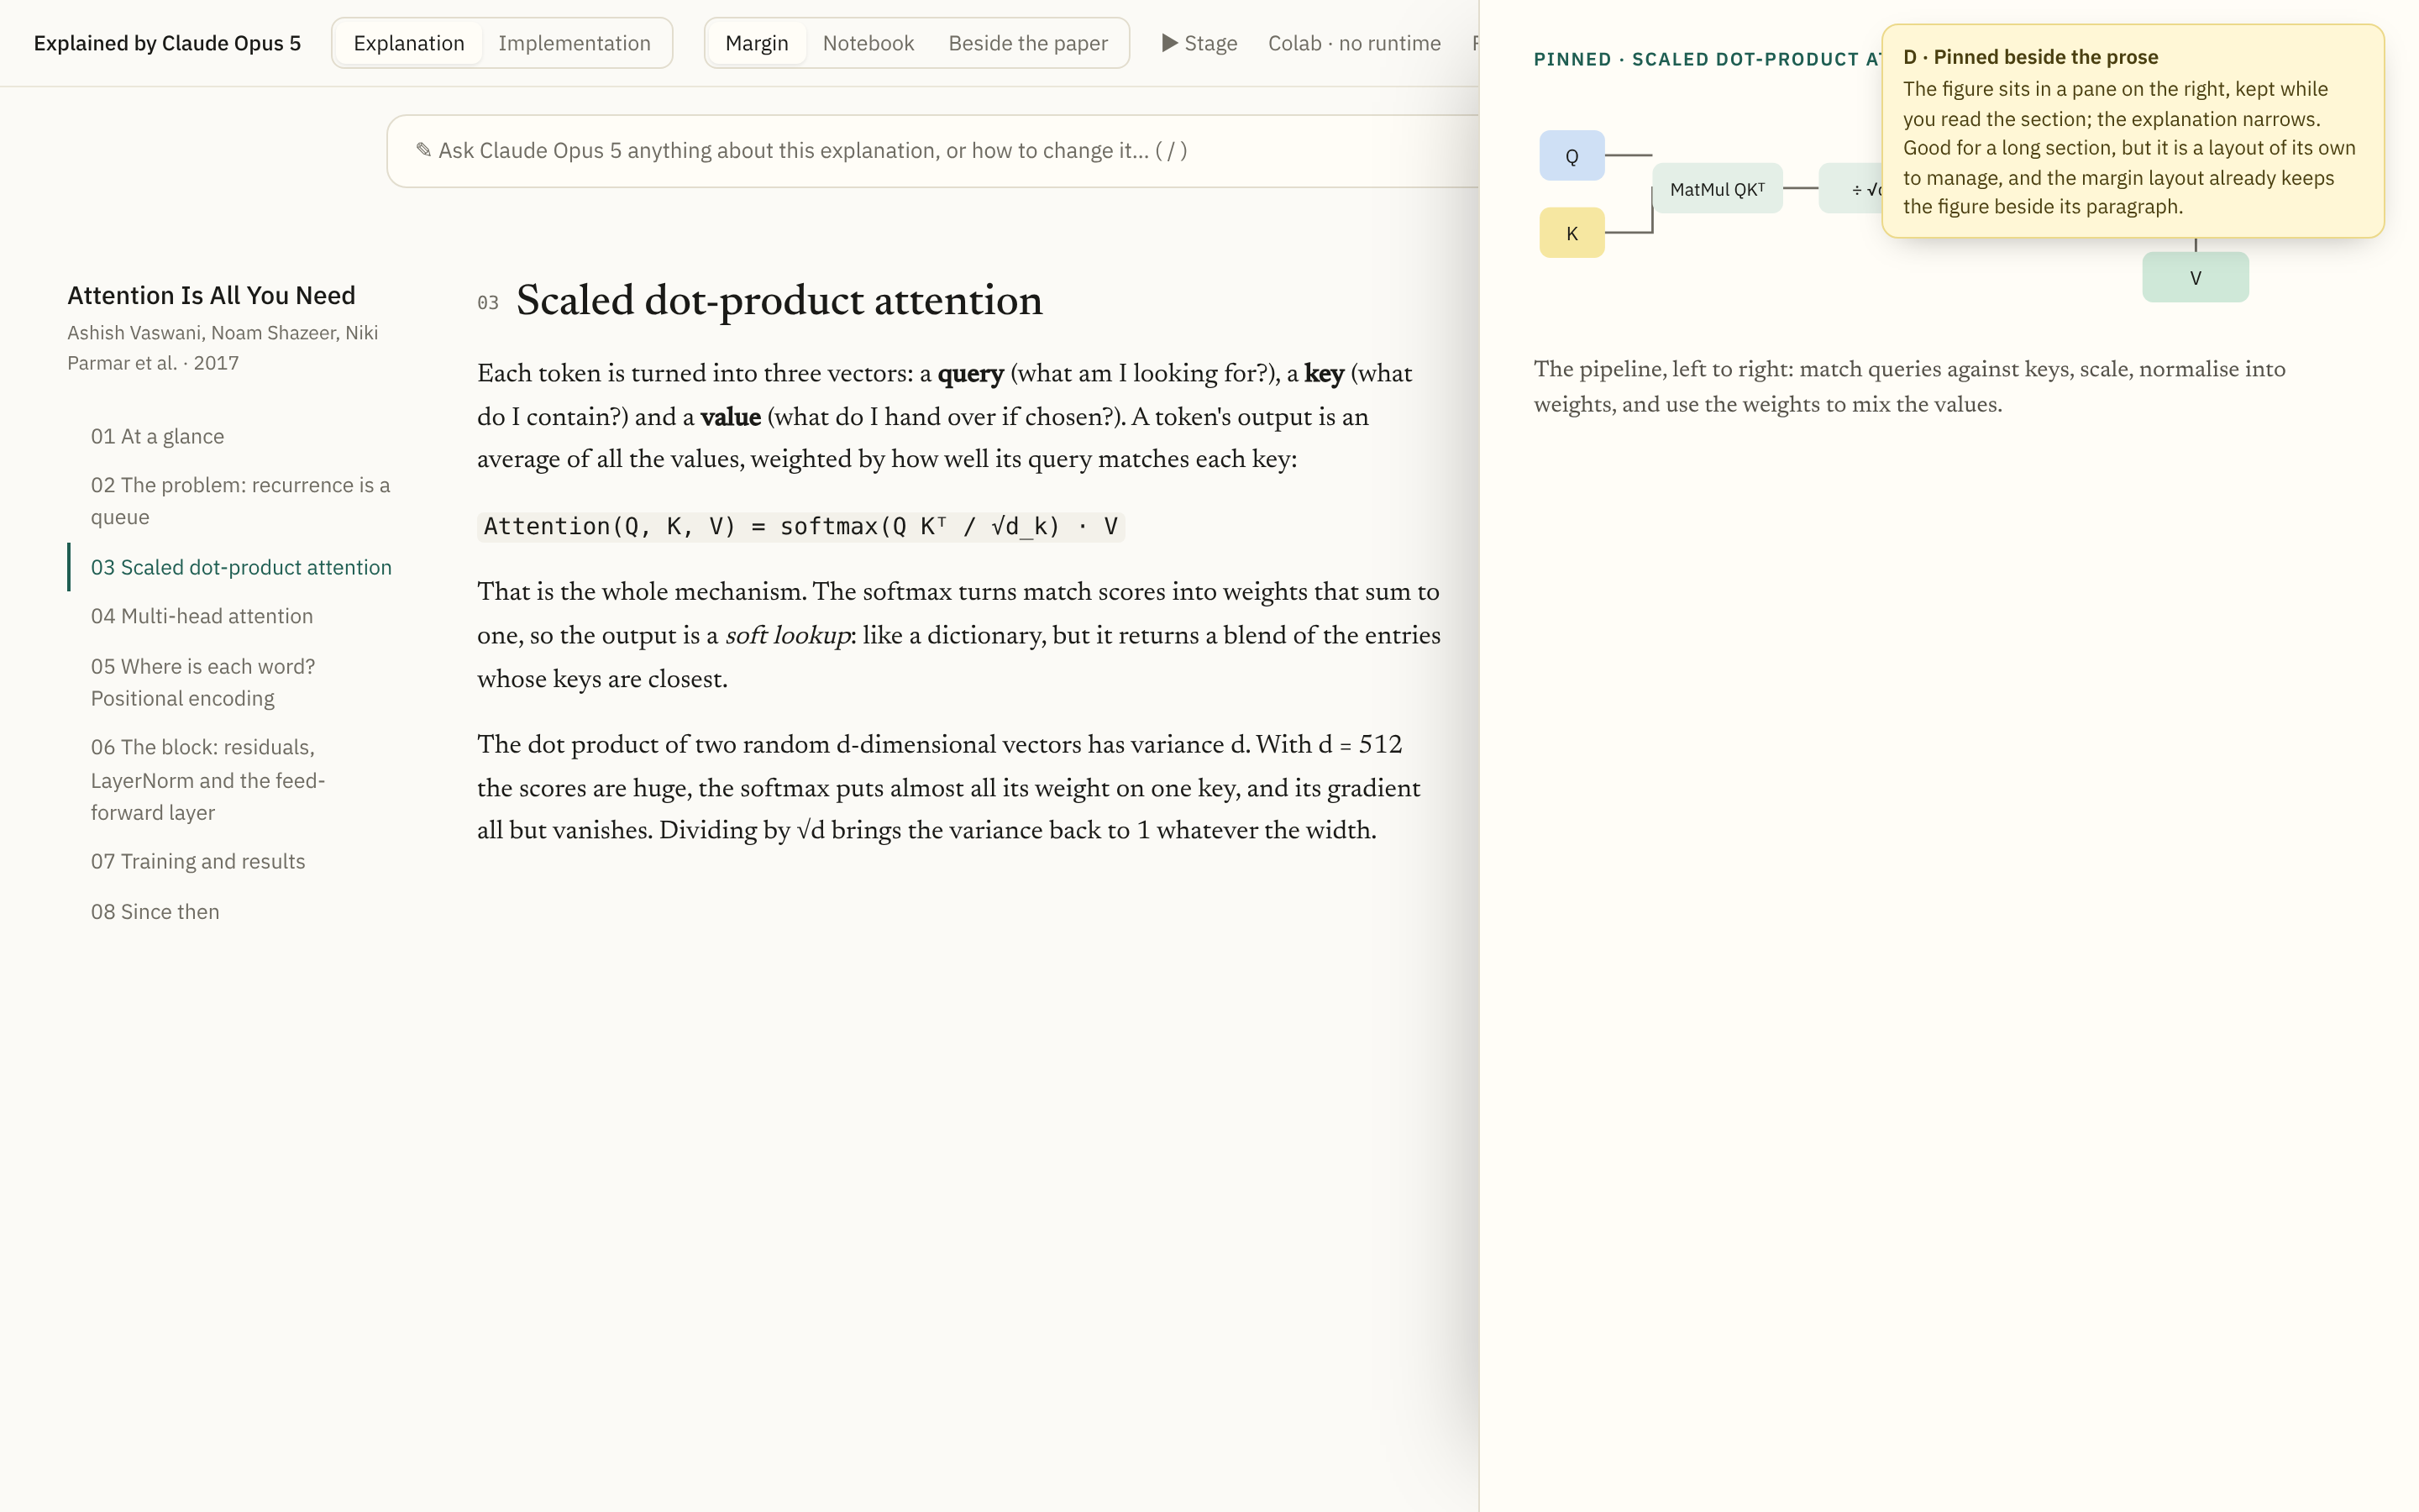The width and height of the screenshot is (2419, 1512).
Task: Go to 06 The block: residuals section
Action: coord(208,780)
